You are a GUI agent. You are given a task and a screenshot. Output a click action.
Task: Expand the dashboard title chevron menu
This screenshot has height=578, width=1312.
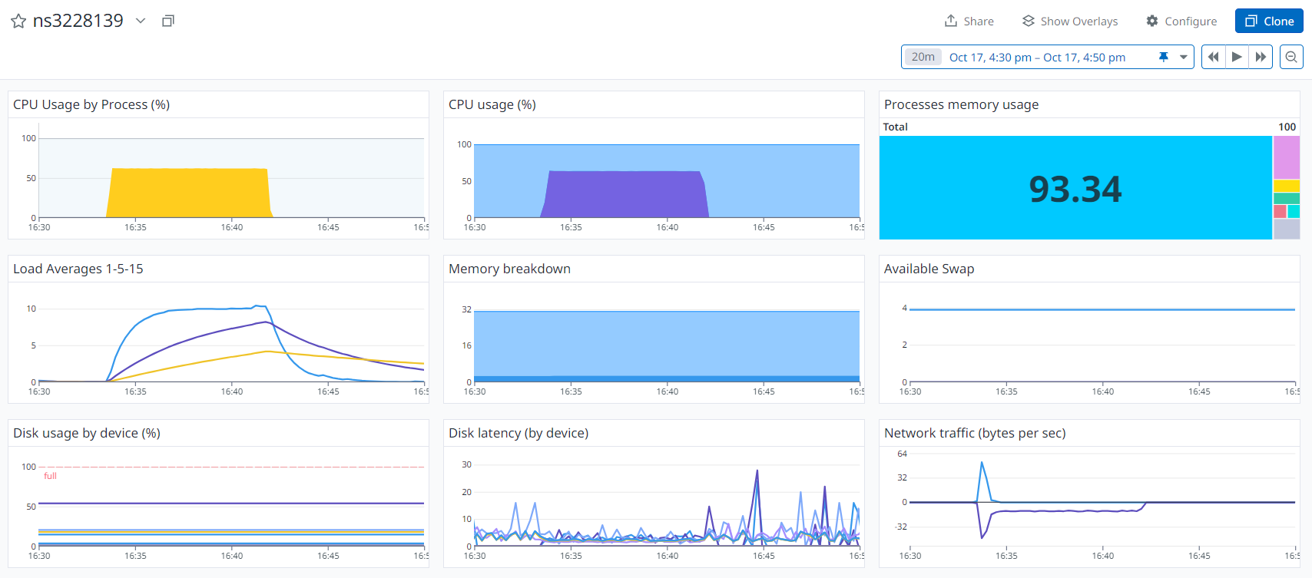[141, 21]
